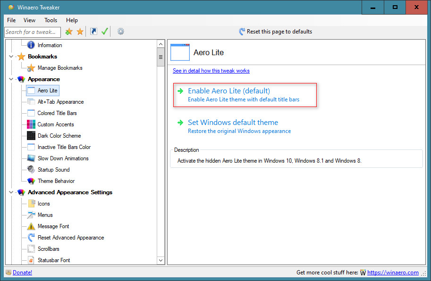
Task: Click the Menus item icon
Action: 31,215
